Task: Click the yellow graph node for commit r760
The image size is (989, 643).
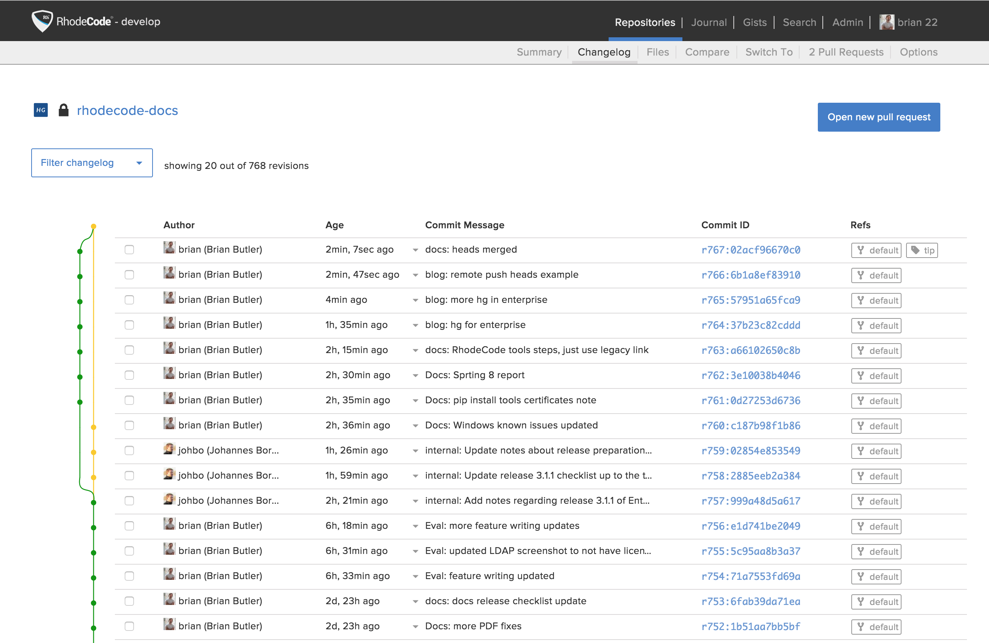Action: point(94,427)
